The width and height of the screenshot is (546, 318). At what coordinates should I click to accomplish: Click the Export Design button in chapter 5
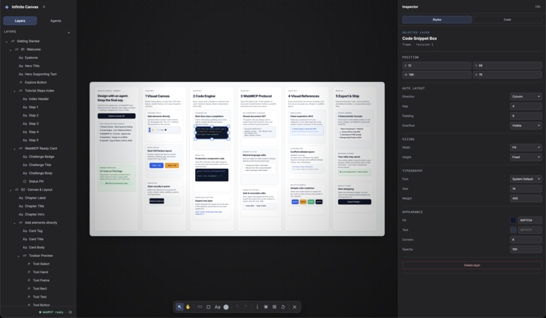tap(354, 201)
